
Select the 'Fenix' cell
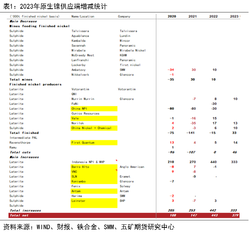coord(76,186)
